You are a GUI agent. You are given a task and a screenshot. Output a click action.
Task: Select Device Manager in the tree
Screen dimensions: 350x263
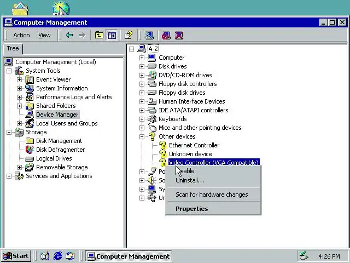[x=57, y=115]
